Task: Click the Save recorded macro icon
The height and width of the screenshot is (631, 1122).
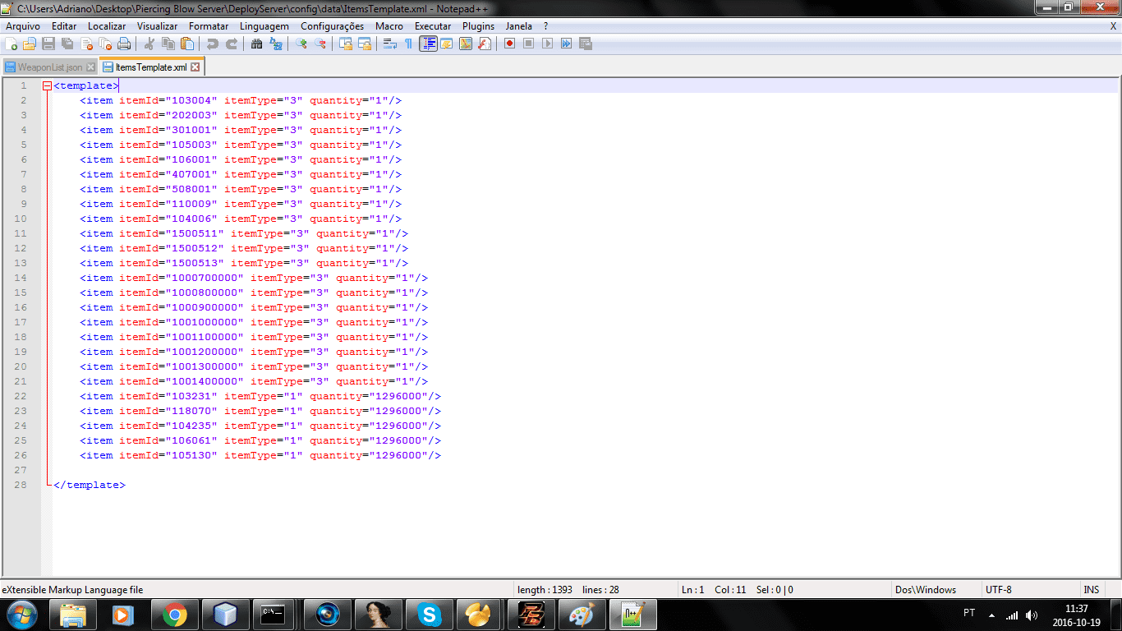Action: click(x=585, y=44)
